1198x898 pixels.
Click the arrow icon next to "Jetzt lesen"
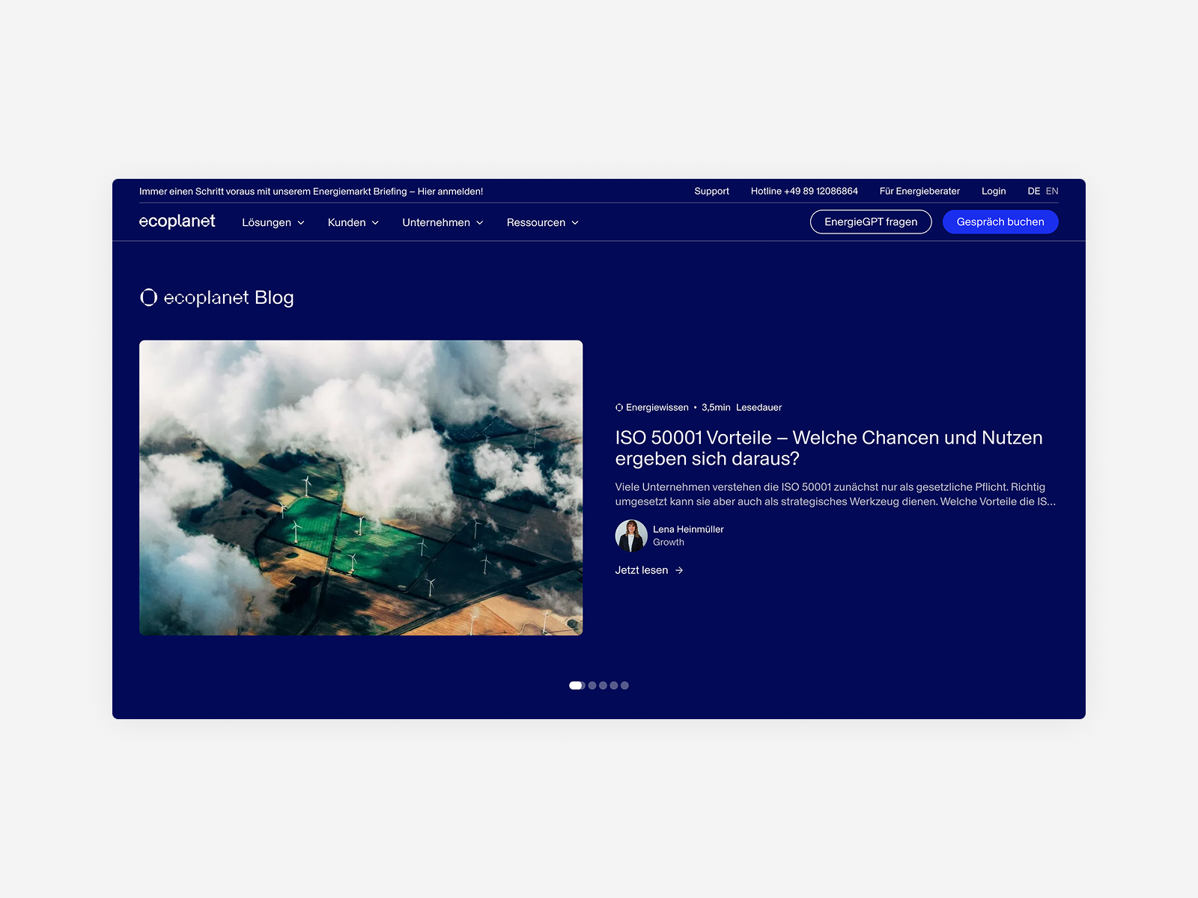point(679,570)
